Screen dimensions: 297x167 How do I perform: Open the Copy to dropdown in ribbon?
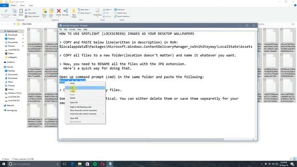[51, 13]
